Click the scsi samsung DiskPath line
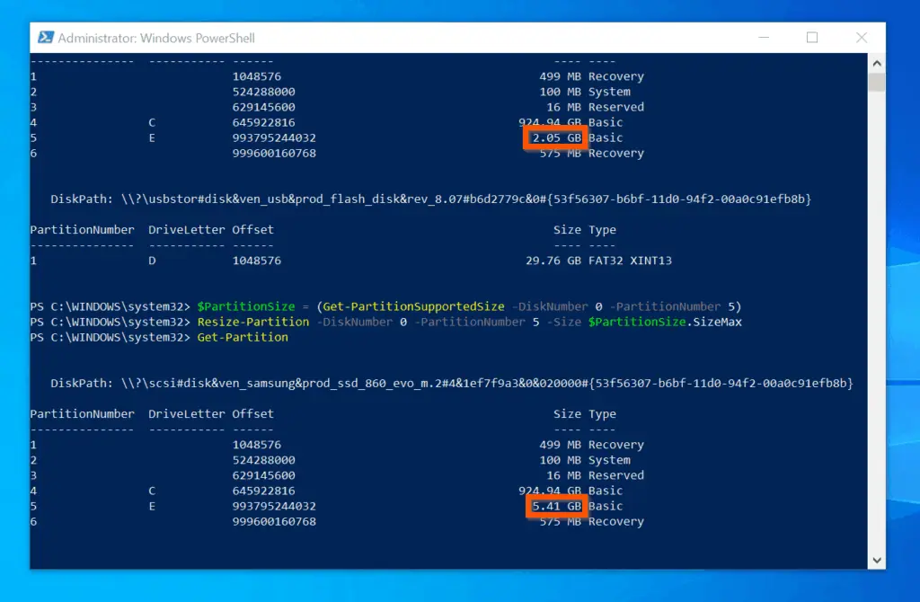This screenshot has height=602, width=920. click(452, 383)
